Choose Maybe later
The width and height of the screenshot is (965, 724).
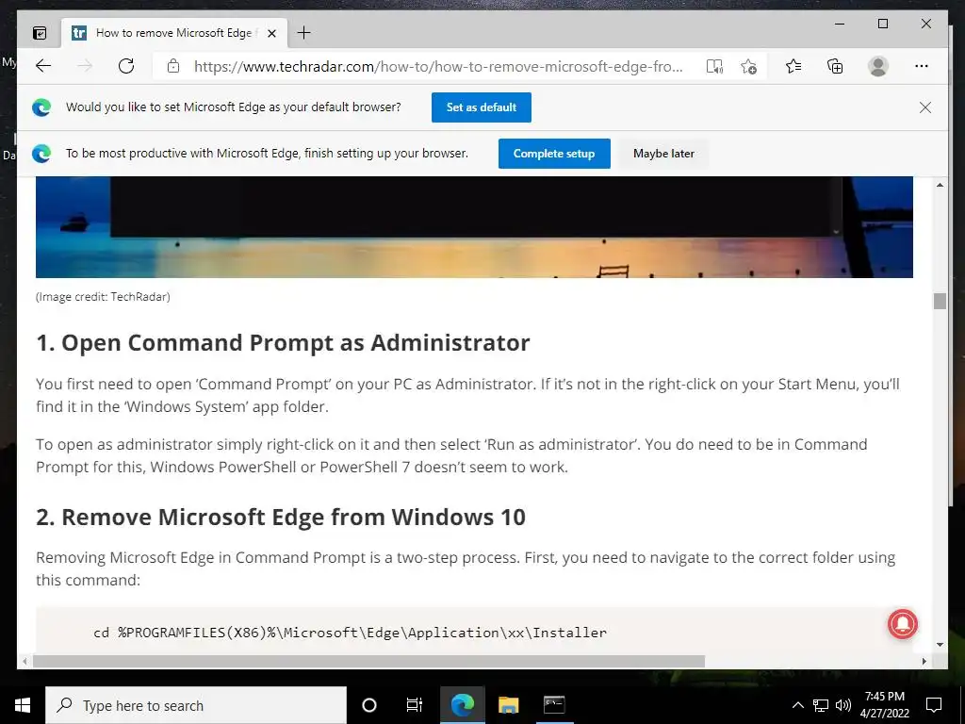tap(663, 154)
